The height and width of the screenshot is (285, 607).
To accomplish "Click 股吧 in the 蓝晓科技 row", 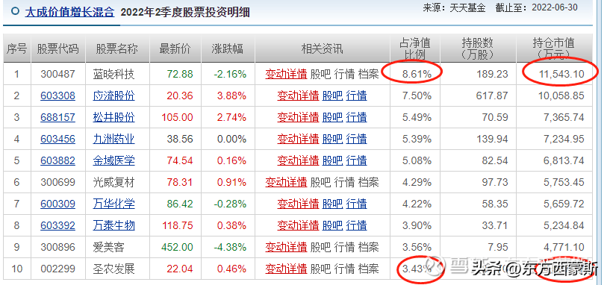I will click(x=320, y=74).
